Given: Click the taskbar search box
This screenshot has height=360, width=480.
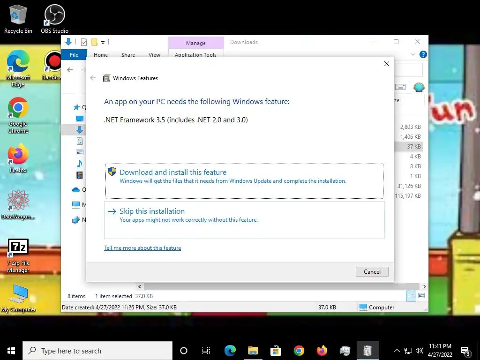Looking at the screenshot, I should click(97, 351).
